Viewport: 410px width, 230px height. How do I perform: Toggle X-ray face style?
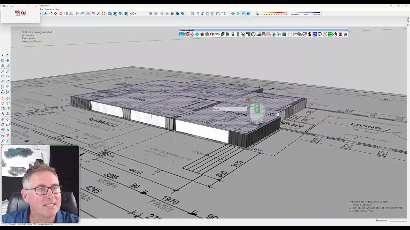pyautogui.click(x=151, y=13)
